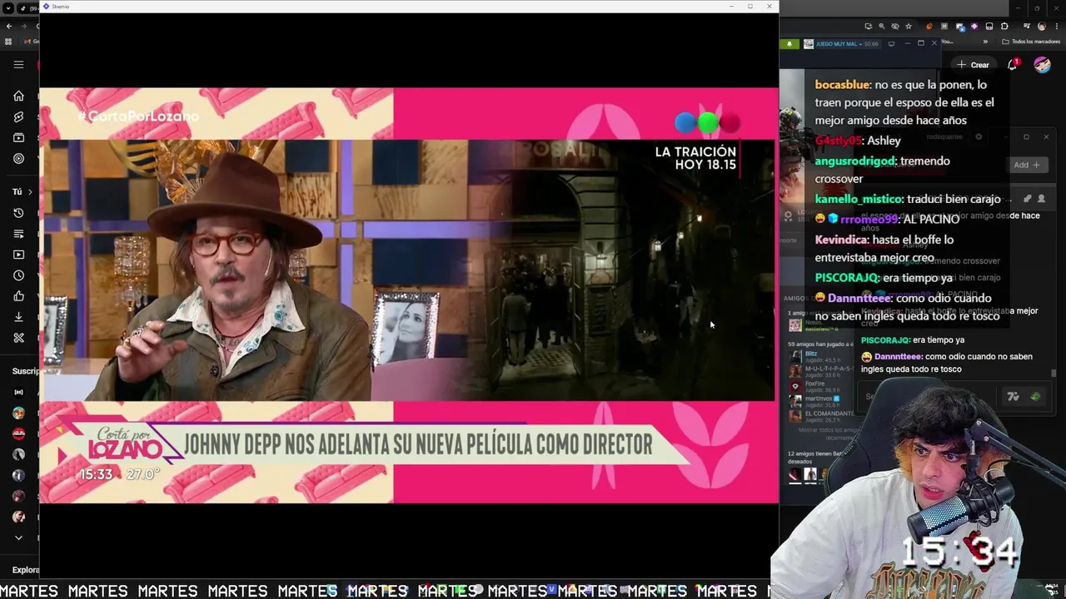Screen dimensions: 1066x599
Task: Open the Chrome Extensions puzzle icon
Action: coord(1004,27)
